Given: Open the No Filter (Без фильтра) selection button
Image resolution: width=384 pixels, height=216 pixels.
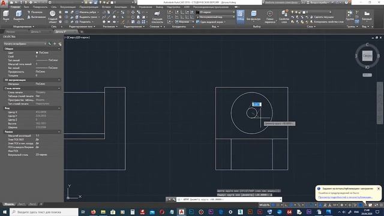Looking at the screenshot, I should (253, 16).
